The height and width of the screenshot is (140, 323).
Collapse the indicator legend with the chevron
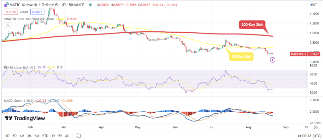coord(8,25)
